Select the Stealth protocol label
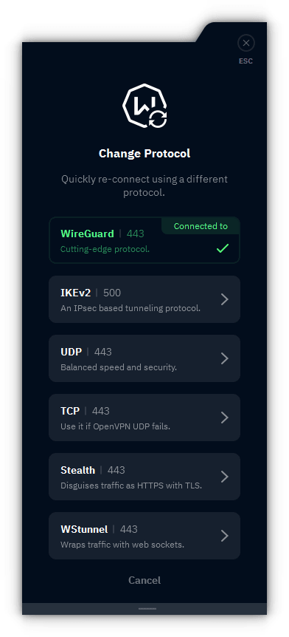 [x=78, y=470]
